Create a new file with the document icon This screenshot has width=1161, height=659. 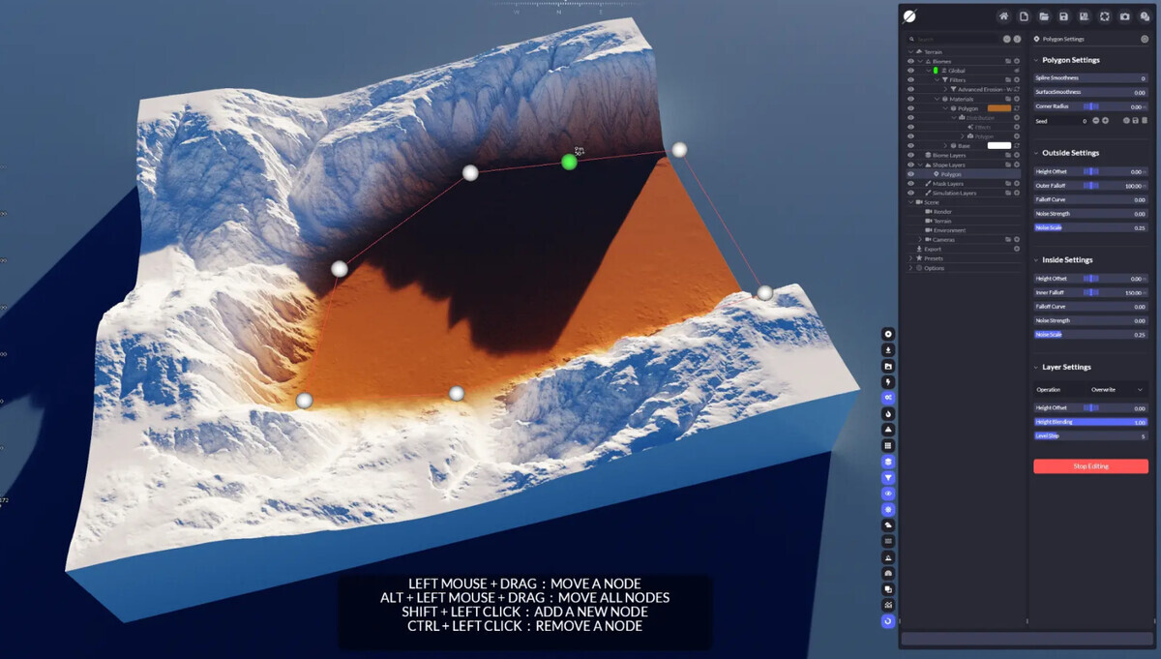[x=1024, y=16]
